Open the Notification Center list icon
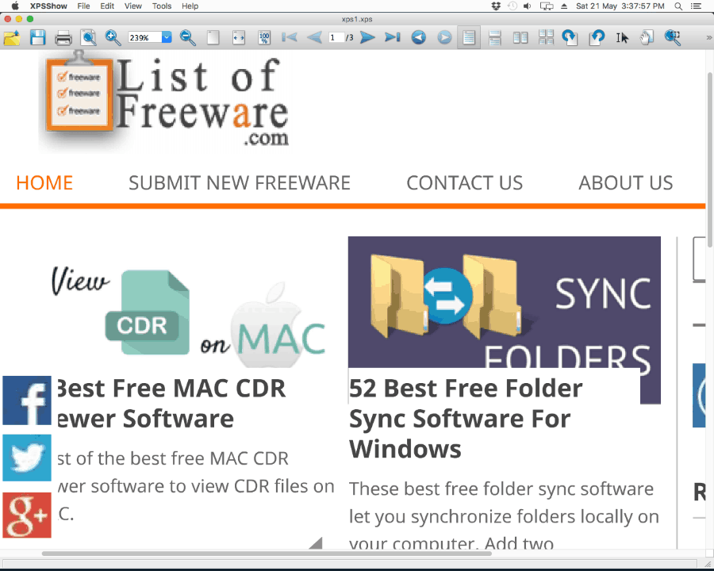 tap(695, 6)
